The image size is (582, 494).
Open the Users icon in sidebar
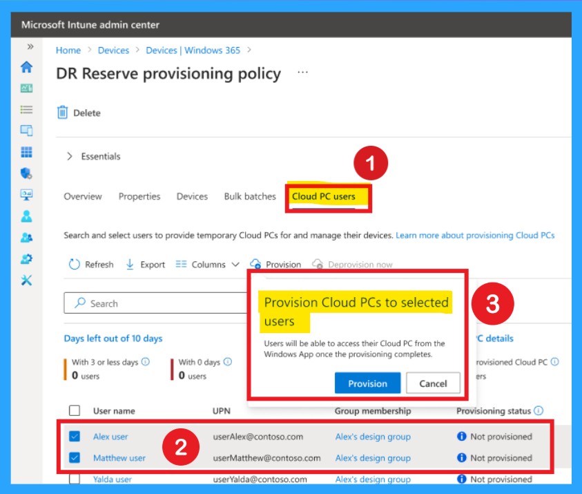click(26, 216)
